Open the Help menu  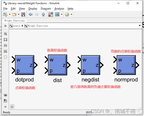coord(70,9)
